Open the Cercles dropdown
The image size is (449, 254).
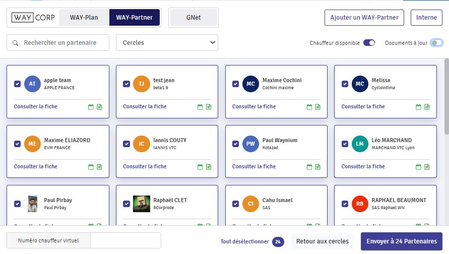pos(167,43)
